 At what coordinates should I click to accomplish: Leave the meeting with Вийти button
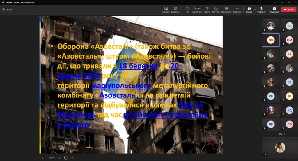[x=288, y=10]
